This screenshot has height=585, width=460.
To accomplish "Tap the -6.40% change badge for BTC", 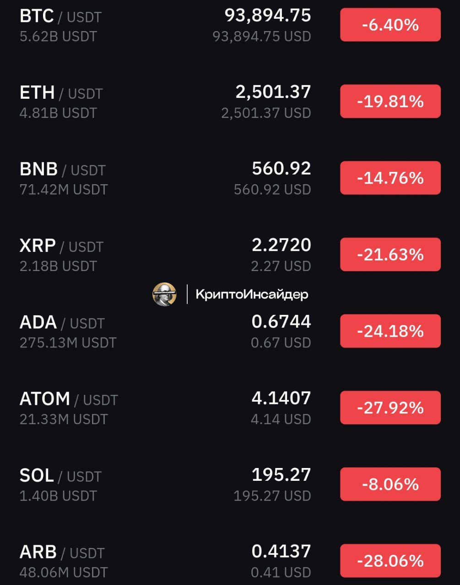I will click(x=390, y=25).
